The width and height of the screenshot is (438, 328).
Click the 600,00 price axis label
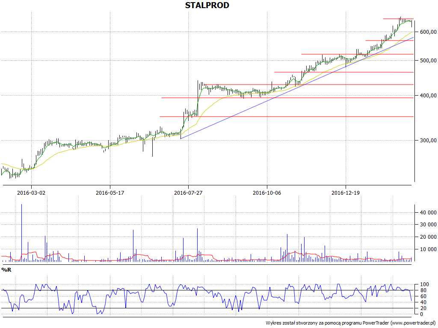pos(428,32)
